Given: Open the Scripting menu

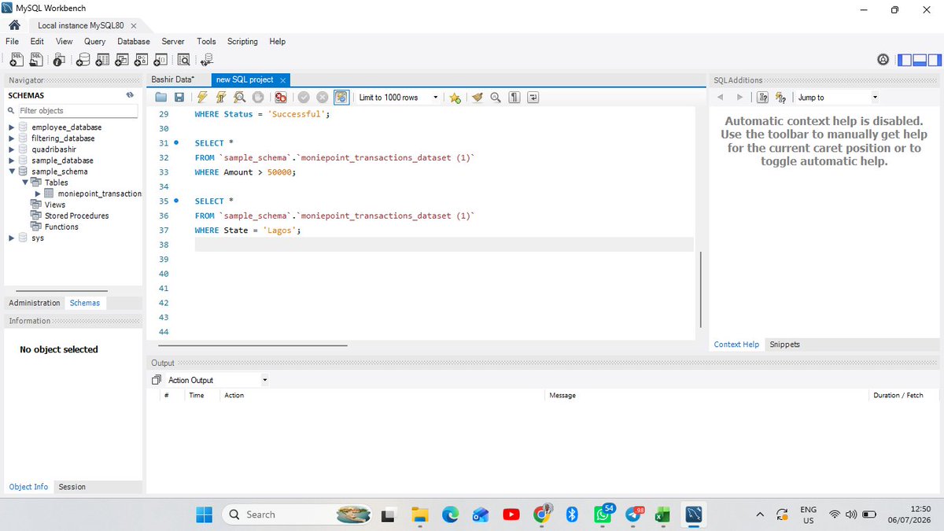Looking at the screenshot, I should click(242, 41).
